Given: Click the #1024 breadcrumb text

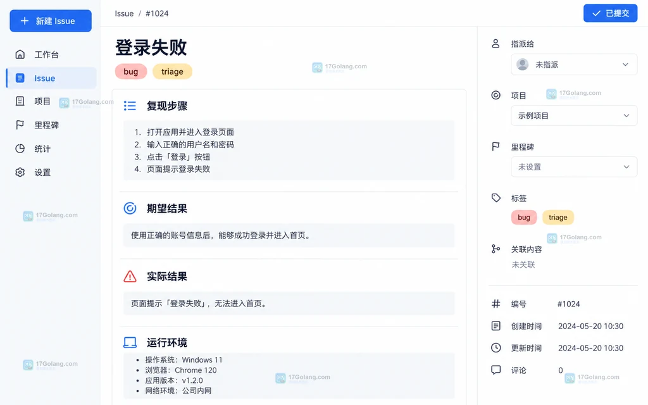Looking at the screenshot, I should coord(157,13).
